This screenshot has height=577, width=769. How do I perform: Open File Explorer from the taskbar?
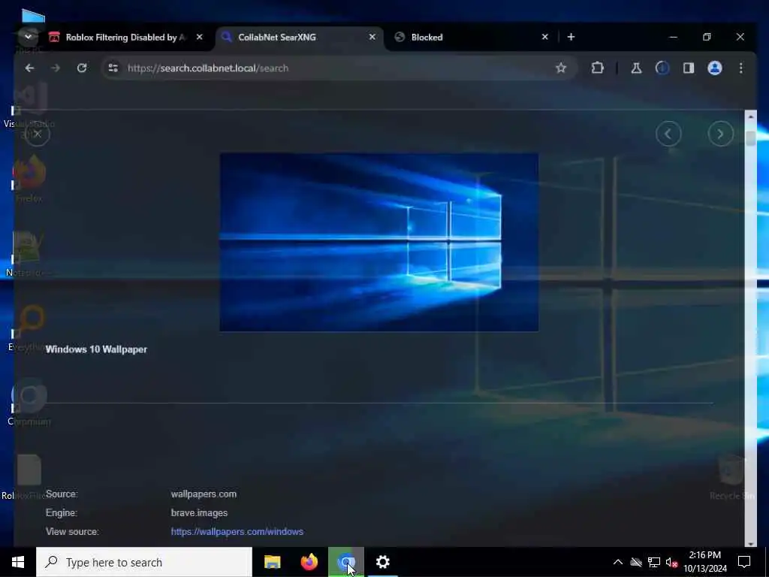pyautogui.click(x=272, y=562)
